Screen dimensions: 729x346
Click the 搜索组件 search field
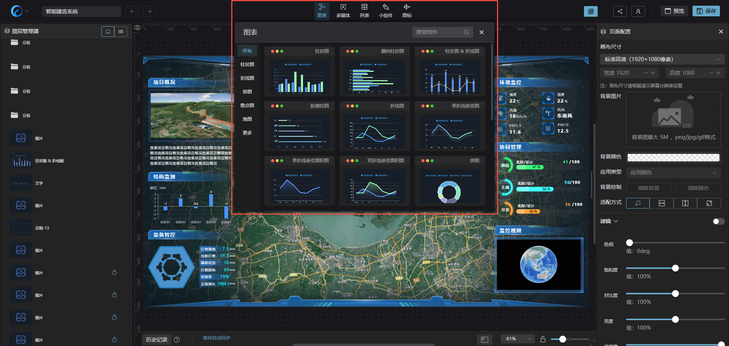coord(439,32)
